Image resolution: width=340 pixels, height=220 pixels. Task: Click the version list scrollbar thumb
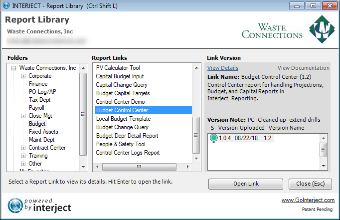324,150
